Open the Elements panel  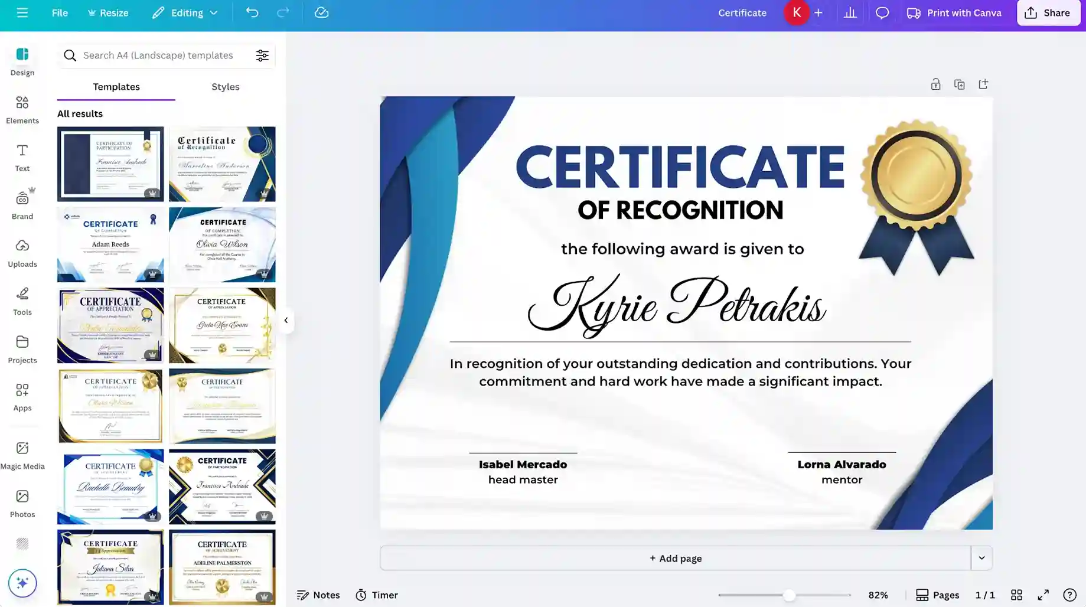22,109
